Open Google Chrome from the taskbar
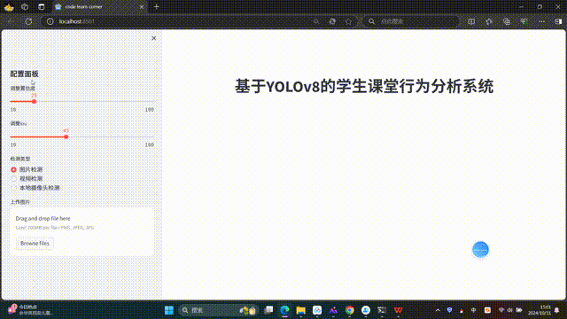Viewport: 567px width, 319px height. click(x=349, y=310)
